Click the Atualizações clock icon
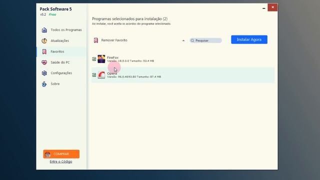The height and width of the screenshot is (180, 320). click(x=44, y=41)
